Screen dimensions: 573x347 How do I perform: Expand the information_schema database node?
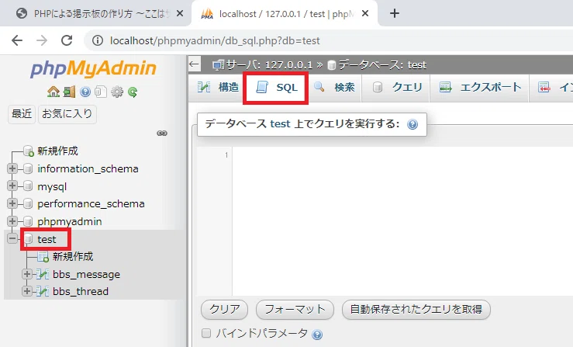click(12, 168)
